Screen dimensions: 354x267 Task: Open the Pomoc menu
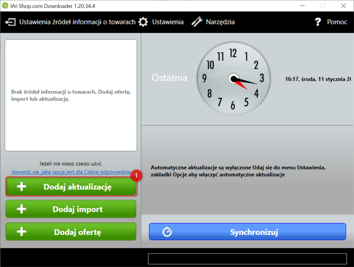pos(337,22)
